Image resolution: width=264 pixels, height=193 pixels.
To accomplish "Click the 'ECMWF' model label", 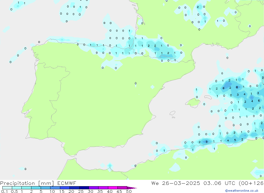I will coord(67,183).
